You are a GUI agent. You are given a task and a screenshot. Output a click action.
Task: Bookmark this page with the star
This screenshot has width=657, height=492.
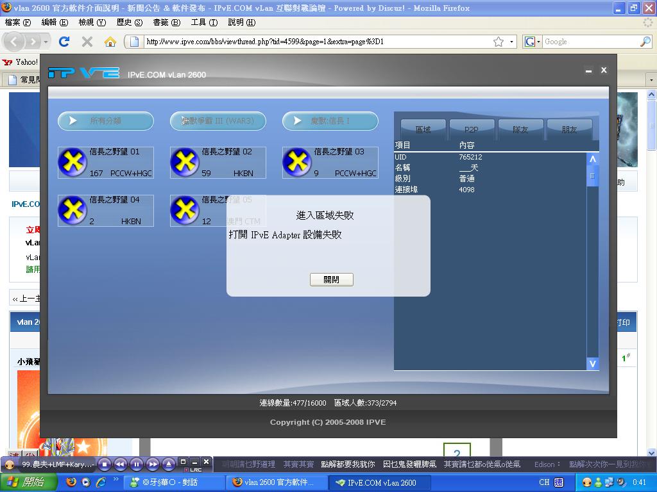498,42
